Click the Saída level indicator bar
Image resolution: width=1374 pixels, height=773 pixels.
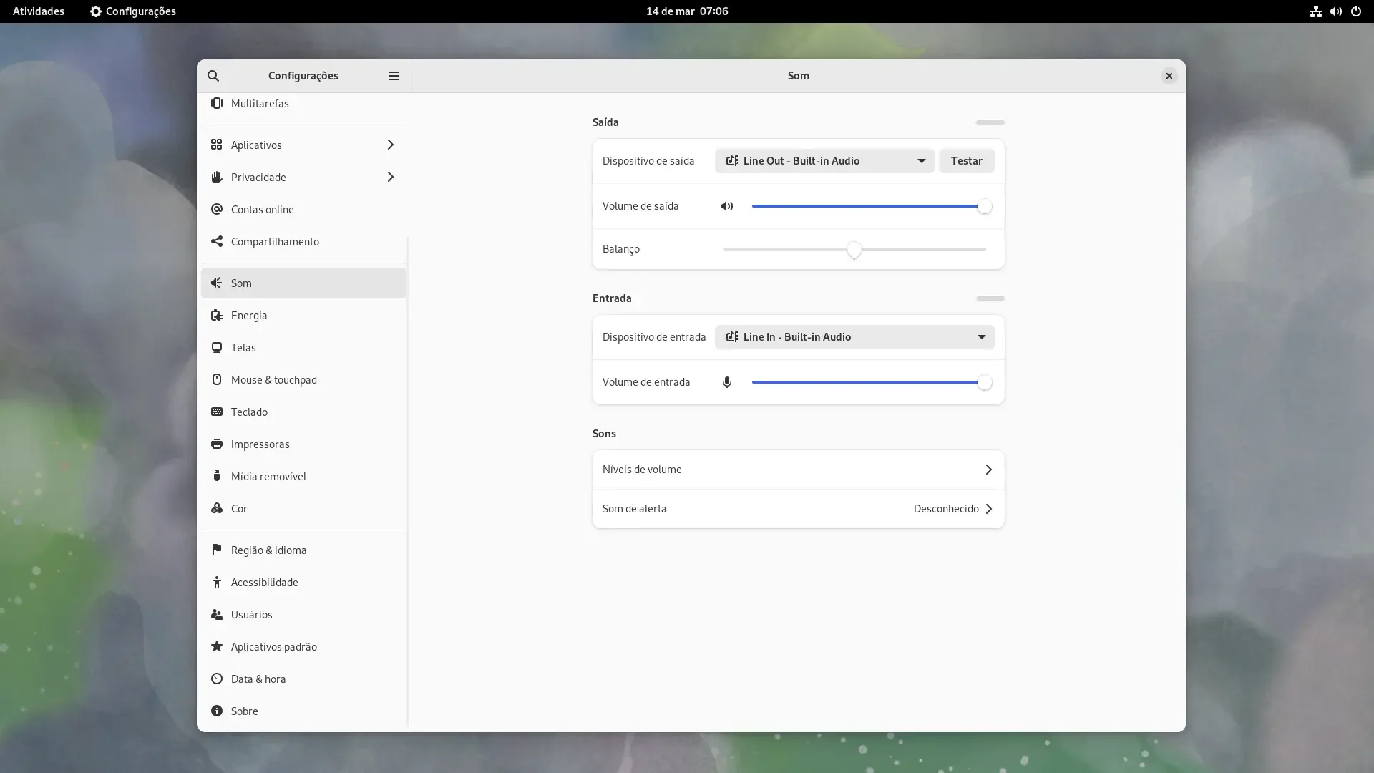tap(990, 122)
